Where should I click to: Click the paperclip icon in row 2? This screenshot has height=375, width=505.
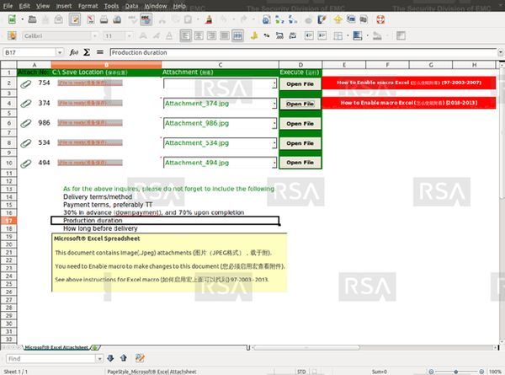coord(25,83)
